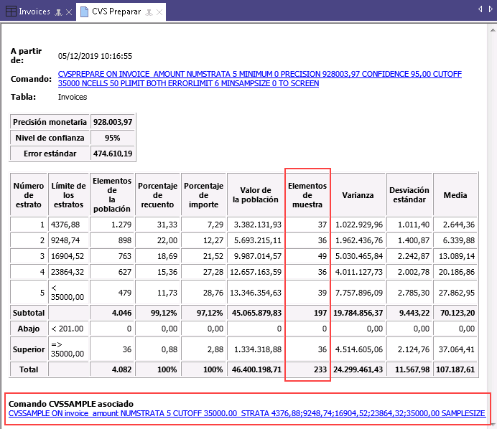The width and height of the screenshot is (497, 429).
Task: Switch to the Invoices tab
Action: click(35, 12)
